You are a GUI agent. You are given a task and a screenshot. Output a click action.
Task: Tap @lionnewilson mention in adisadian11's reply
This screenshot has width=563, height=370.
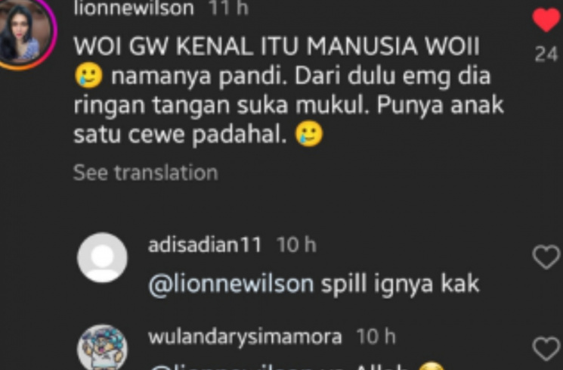pos(231,284)
